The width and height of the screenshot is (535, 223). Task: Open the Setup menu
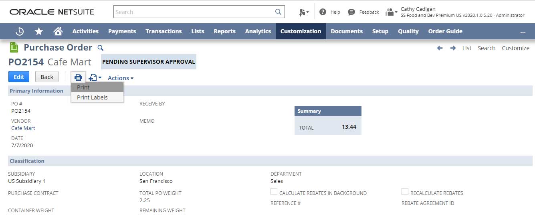(x=380, y=31)
